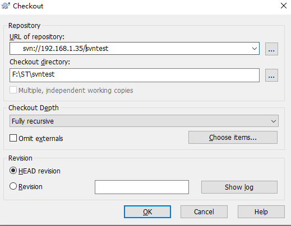Toggle the Omit externals checkbox
291x226 pixels.
coord(13,138)
